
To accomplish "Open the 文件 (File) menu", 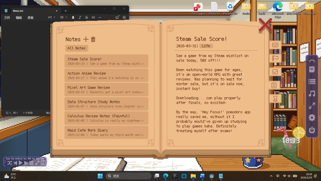I will (7, 18).
